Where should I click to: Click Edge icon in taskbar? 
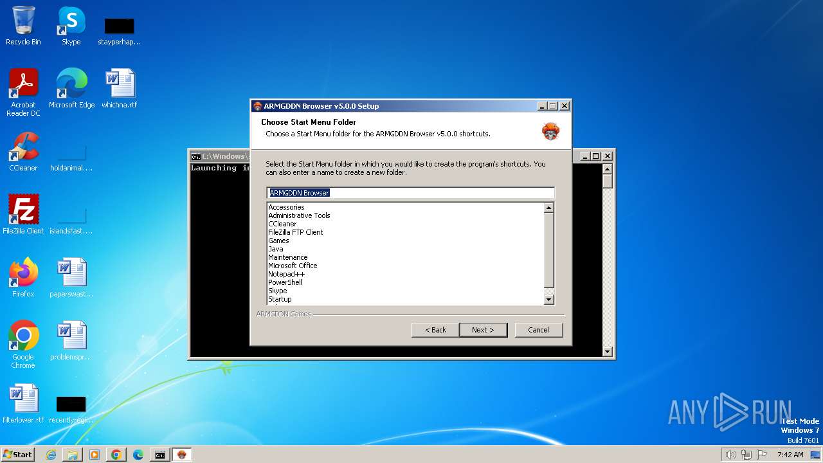click(138, 455)
